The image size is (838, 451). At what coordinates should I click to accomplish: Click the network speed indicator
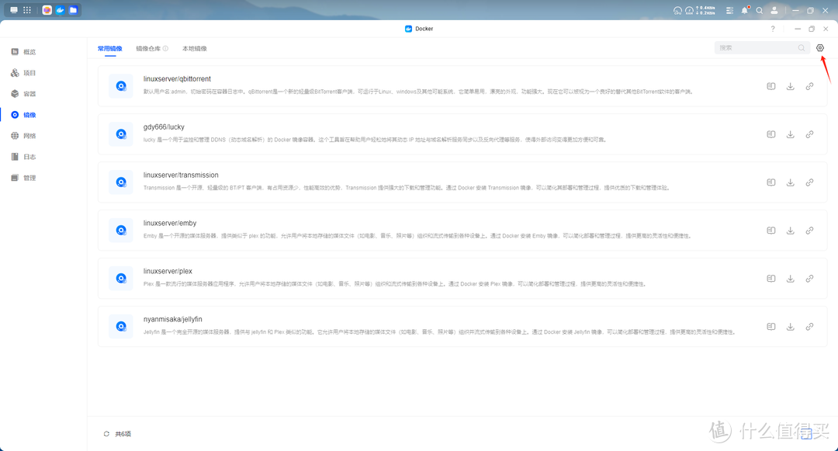[705, 10]
